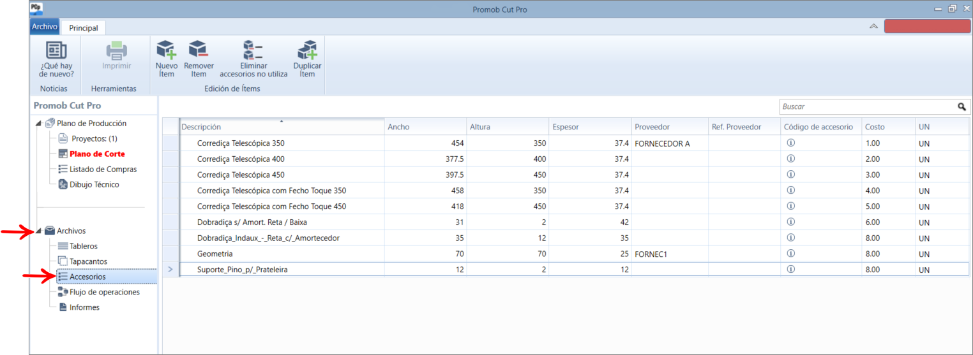Open the Archivo menu tab
This screenshot has width=973, height=355.
(45, 27)
